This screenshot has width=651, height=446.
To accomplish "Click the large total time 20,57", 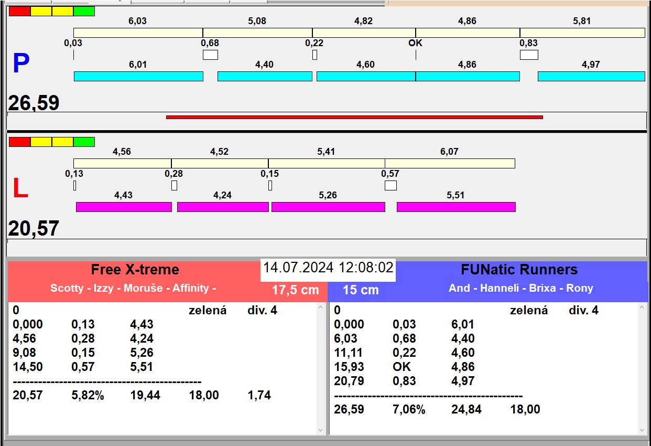I will (34, 229).
